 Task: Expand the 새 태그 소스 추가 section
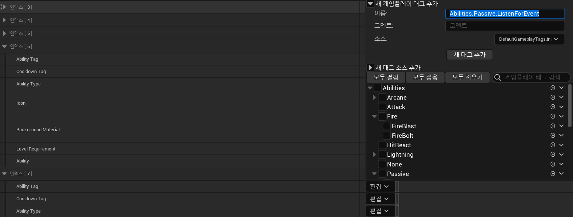pos(370,68)
